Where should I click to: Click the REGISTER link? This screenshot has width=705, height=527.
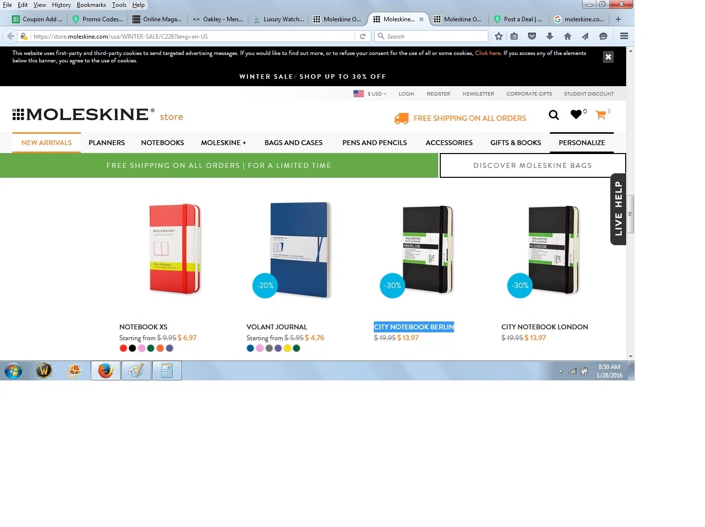(439, 94)
